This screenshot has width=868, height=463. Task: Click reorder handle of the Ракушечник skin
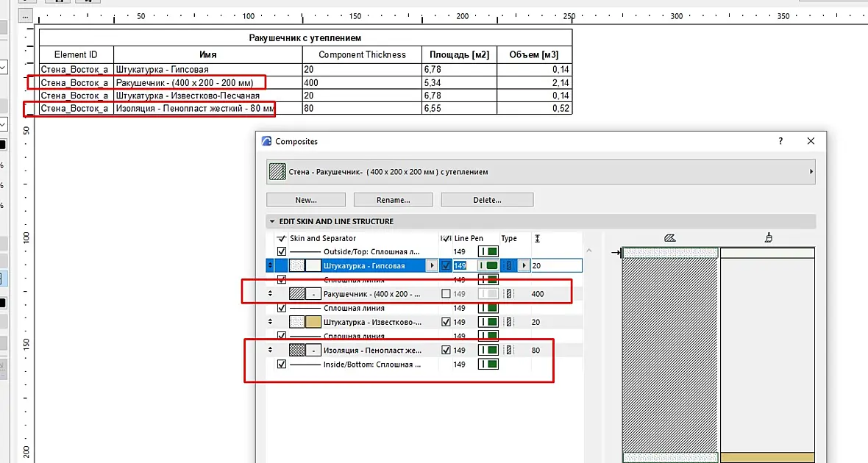pos(270,294)
